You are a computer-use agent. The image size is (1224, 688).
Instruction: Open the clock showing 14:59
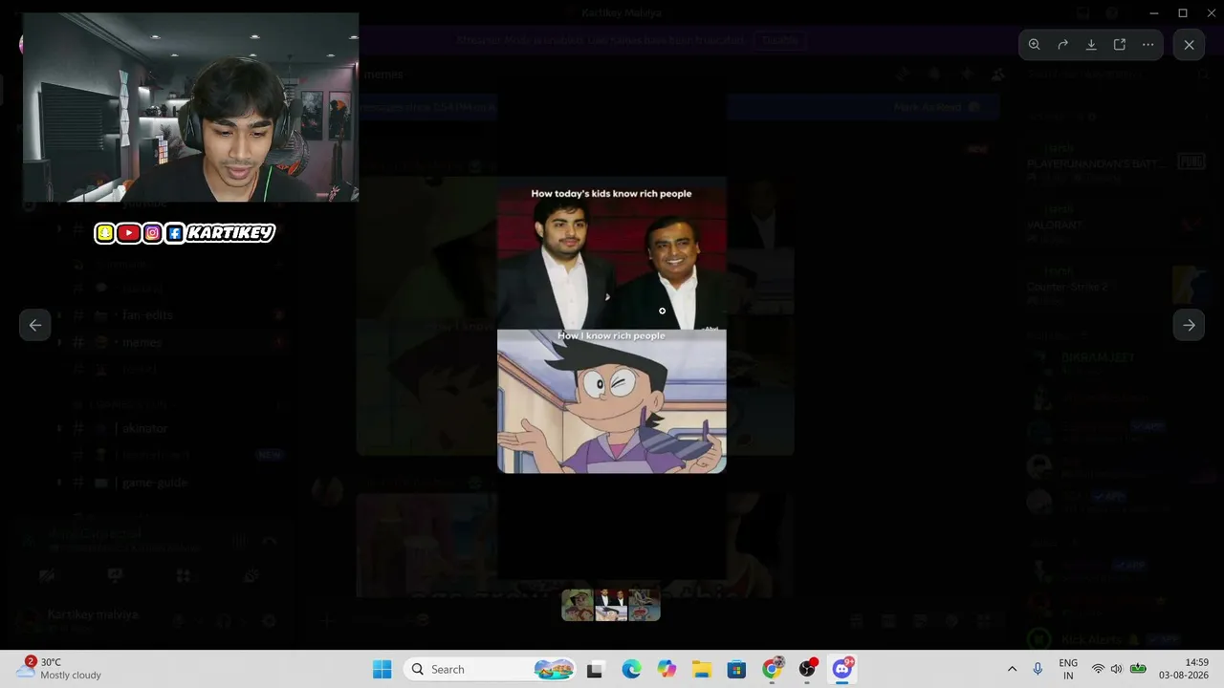[1184, 669]
